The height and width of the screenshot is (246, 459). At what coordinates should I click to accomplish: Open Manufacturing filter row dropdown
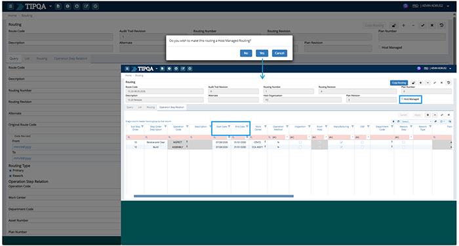coord(353,137)
